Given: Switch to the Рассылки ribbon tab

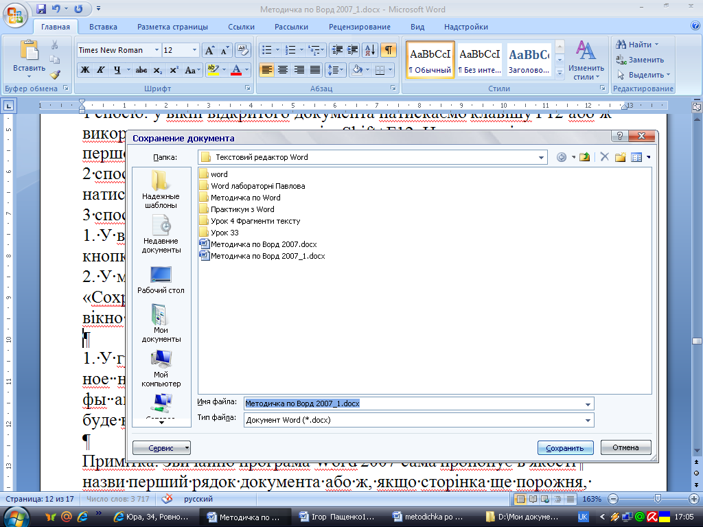Looking at the screenshot, I should click(x=291, y=27).
